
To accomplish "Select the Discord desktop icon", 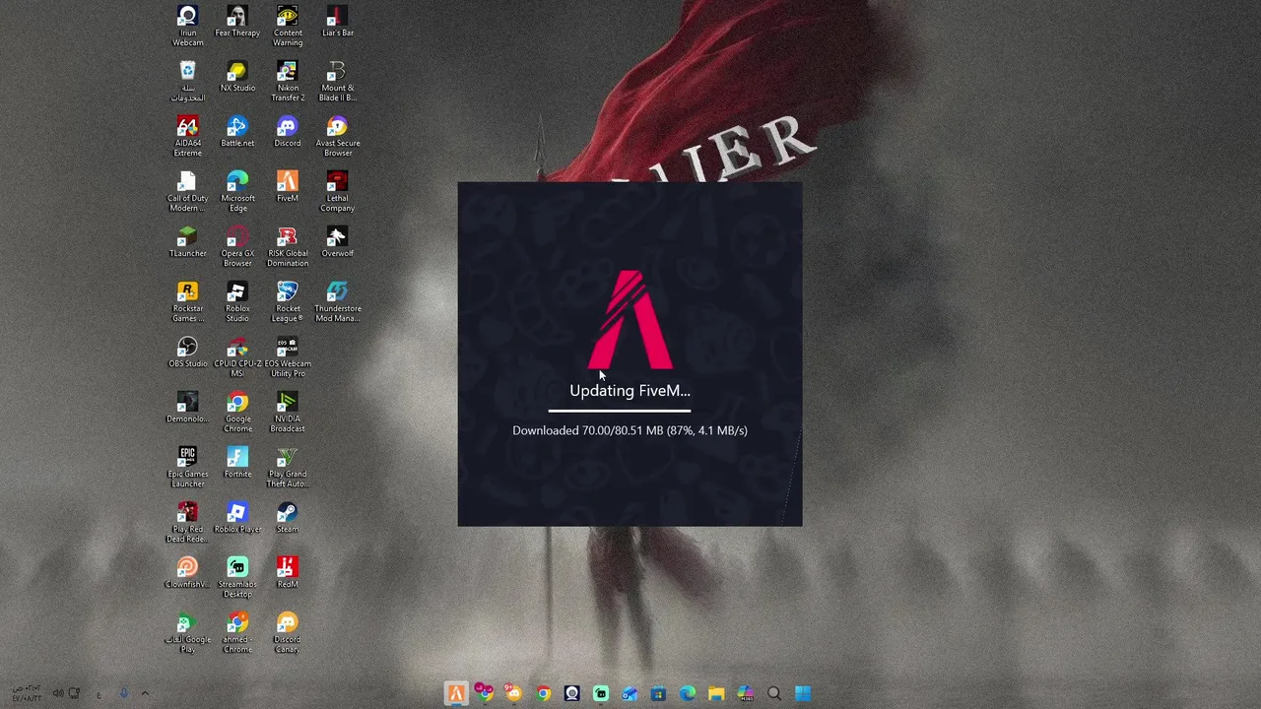I will (288, 132).
